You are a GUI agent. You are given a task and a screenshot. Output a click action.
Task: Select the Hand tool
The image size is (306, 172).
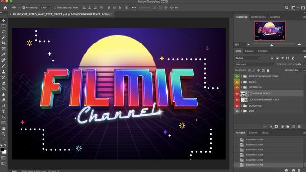pos(3,129)
